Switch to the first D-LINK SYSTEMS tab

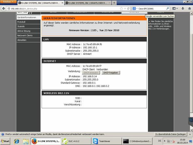[41, 3]
